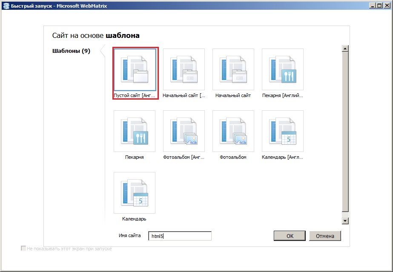This screenshot has height=272, width=393.
Task: Maximize the WebMatrix window
Action: tap(379, 6)
